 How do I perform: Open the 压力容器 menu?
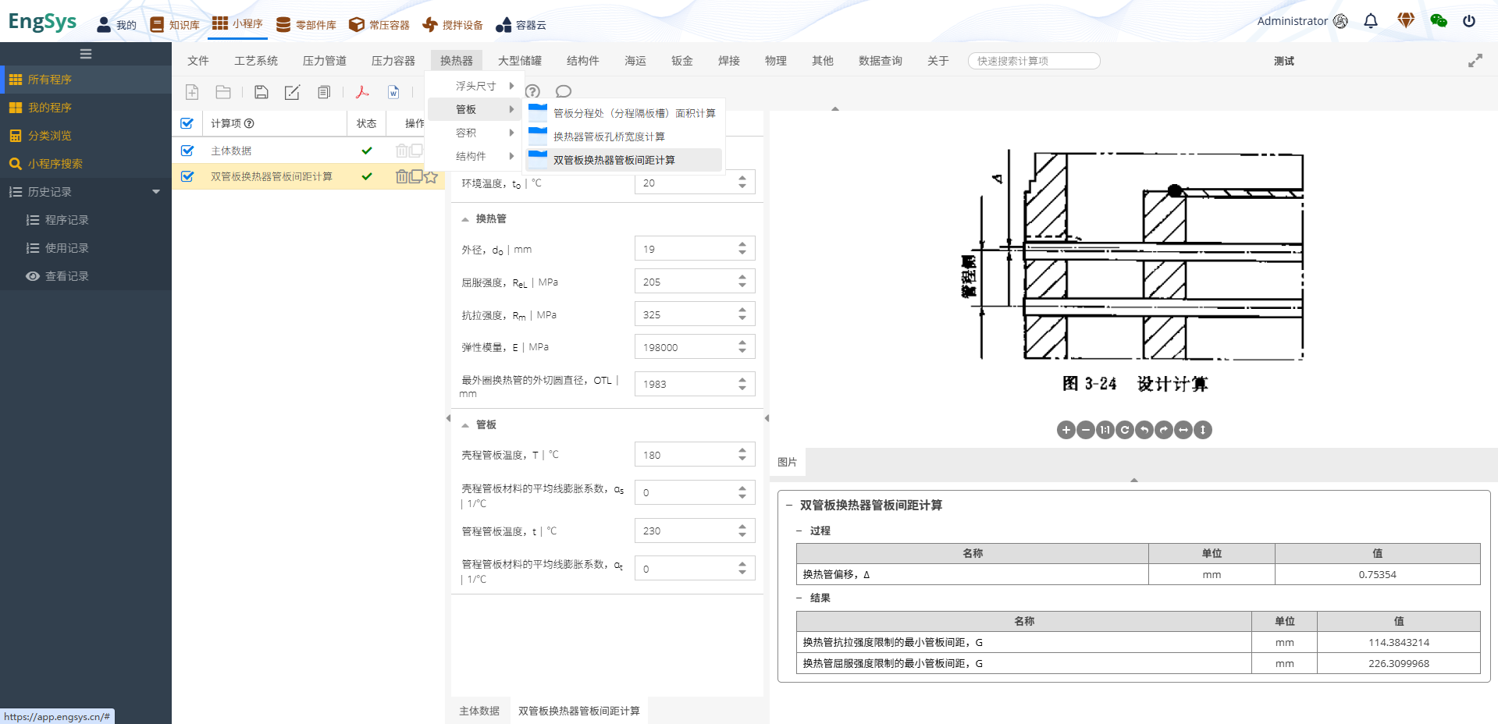[393, 60]
